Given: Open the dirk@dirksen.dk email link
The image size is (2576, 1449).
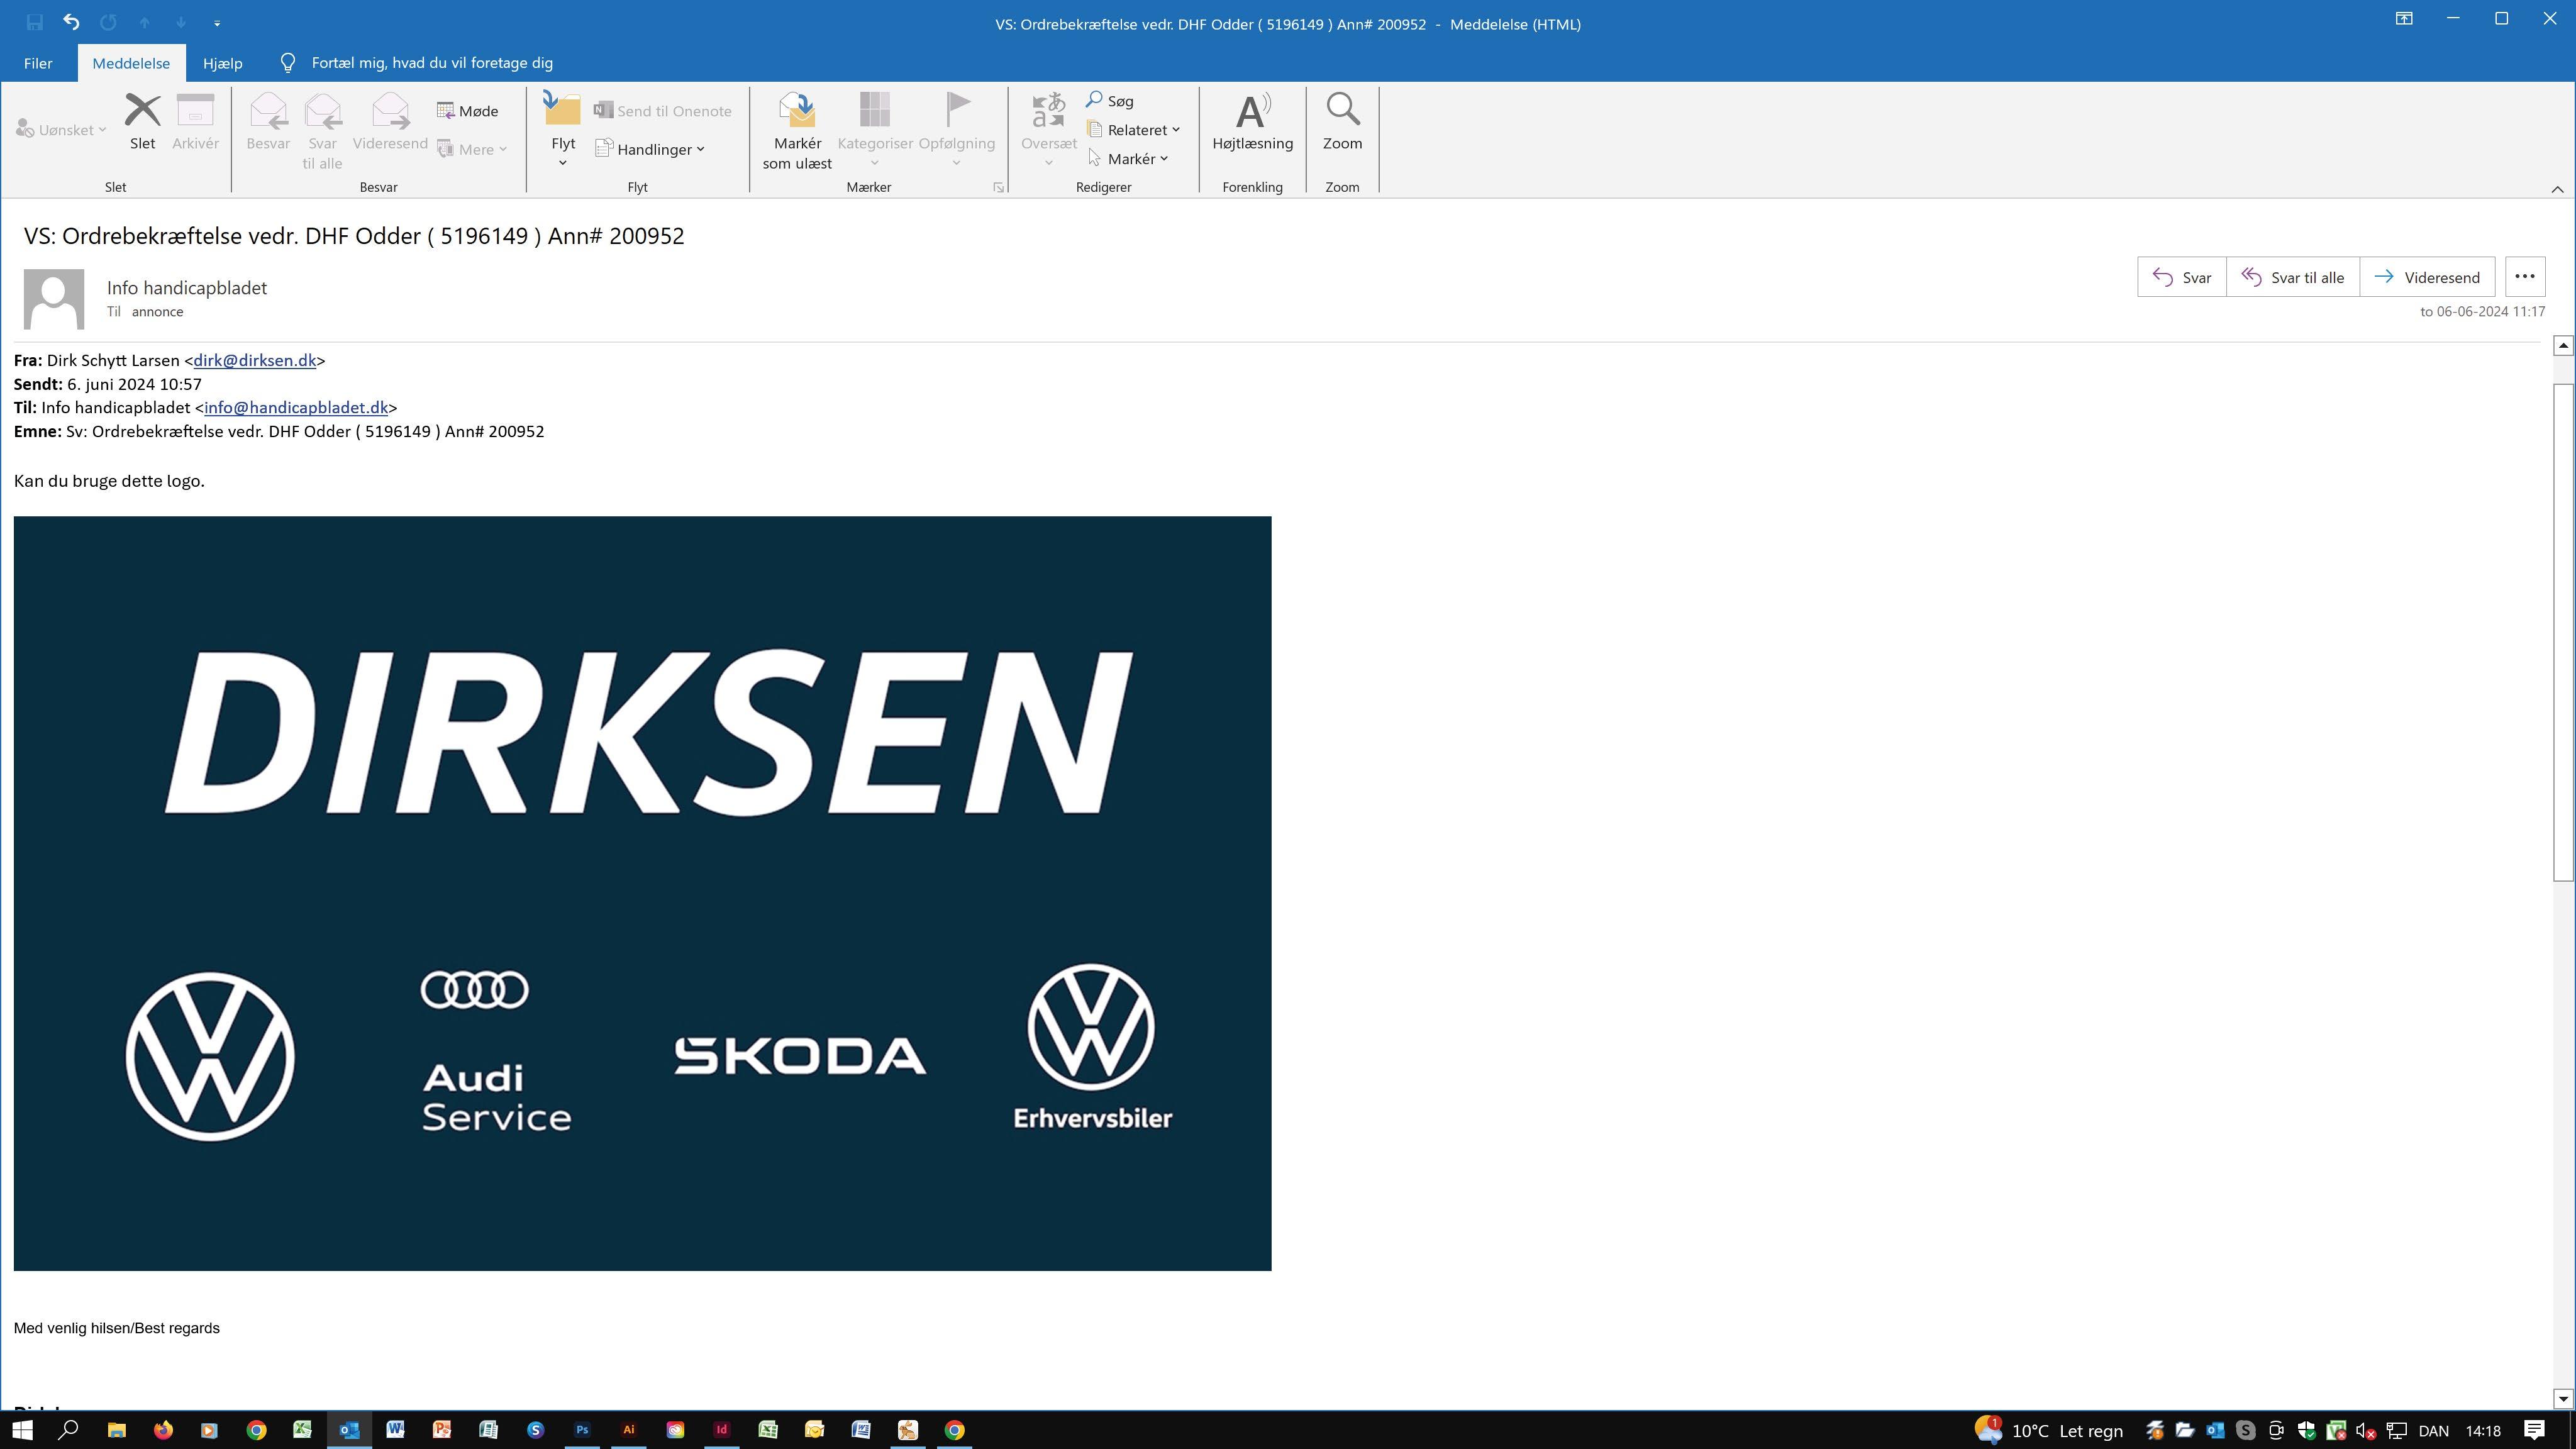Looking at the screenshot, I should click(x=254, y=361).
